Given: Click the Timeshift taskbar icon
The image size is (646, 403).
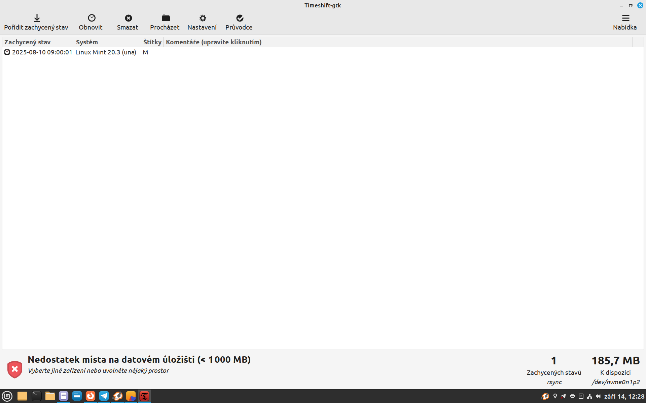Looking at the screenshot, I should (x=144, y=396).
